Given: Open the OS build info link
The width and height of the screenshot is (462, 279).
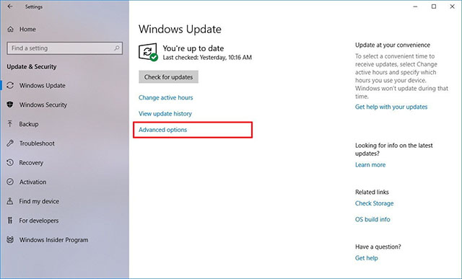Looking at the screenshot, I should point(372,219).
